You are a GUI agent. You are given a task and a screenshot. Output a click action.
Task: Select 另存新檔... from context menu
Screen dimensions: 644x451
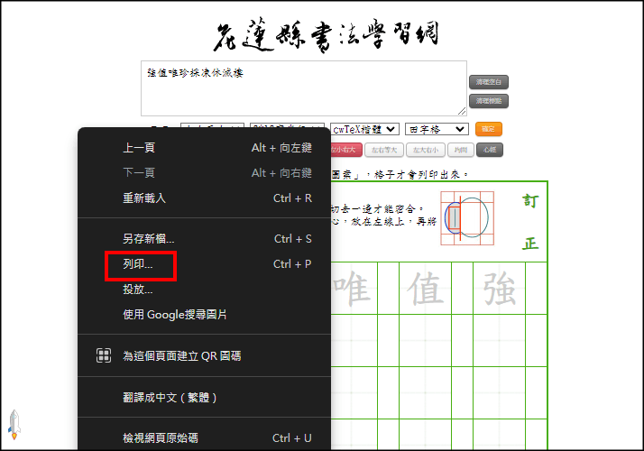coord(204,239)
